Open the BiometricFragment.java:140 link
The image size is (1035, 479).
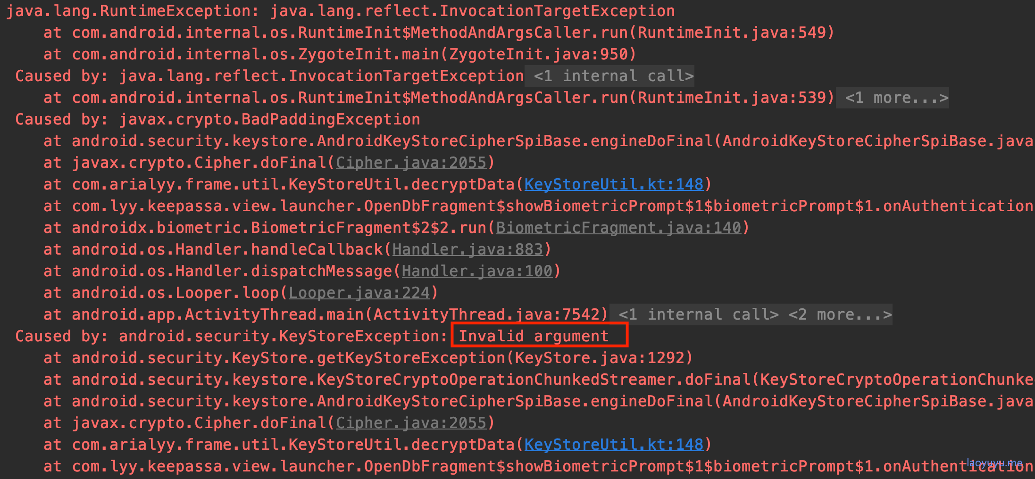pyautogui.click(x=618, y=228)
